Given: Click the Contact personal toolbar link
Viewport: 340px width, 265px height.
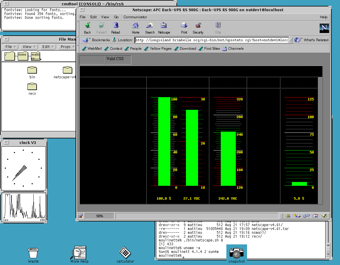Looking at the screenshot, I should (113, 49).
